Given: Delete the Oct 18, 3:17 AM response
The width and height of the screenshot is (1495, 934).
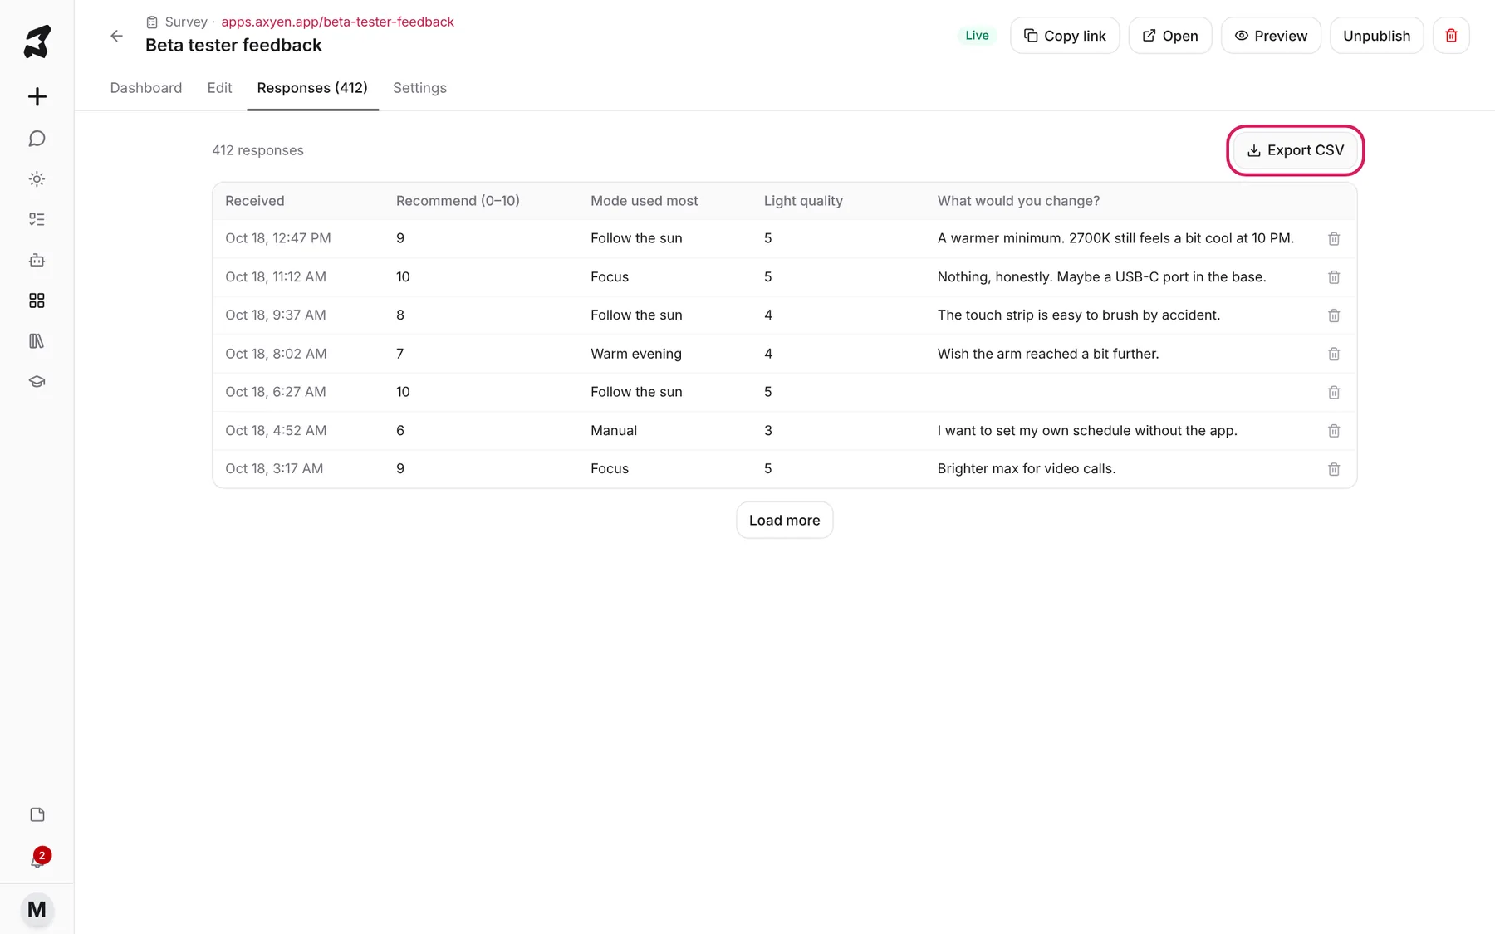Looking at the screenshot, I should pos(1334,469).
